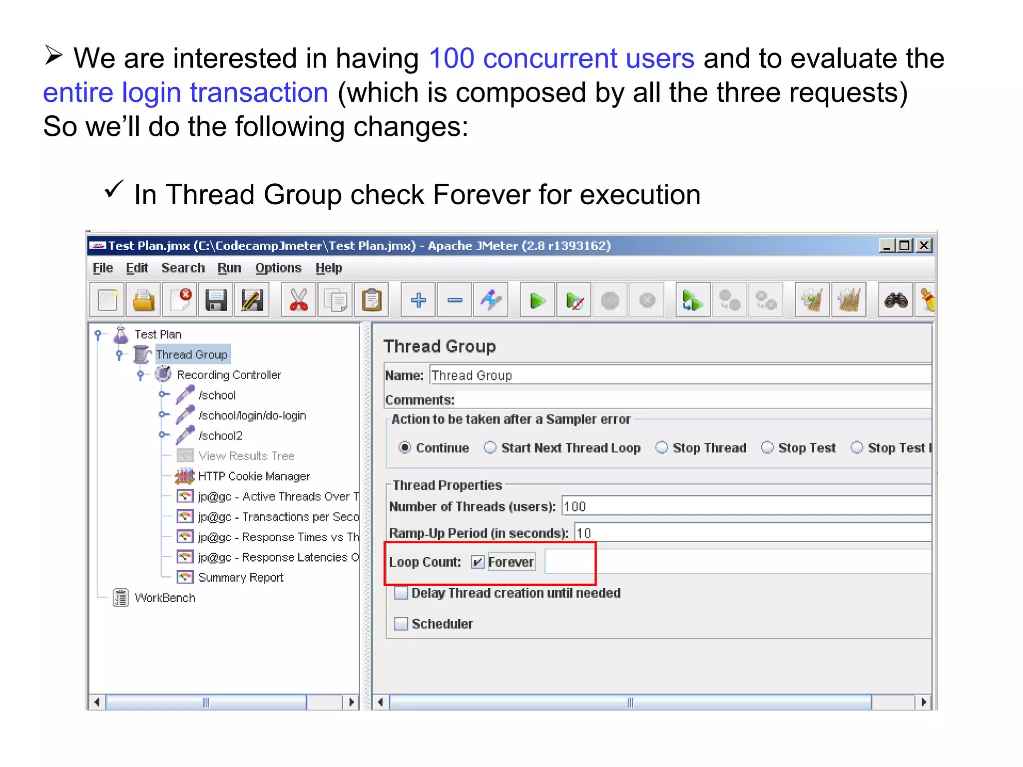Collapse the Test Plan root node
The width and height of the screenshot is (1023, 767).
tap(98, 334)
